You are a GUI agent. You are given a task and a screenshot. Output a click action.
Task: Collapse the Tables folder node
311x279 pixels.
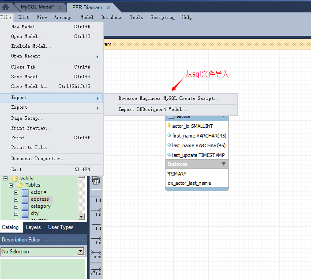(x=11, y=185)
